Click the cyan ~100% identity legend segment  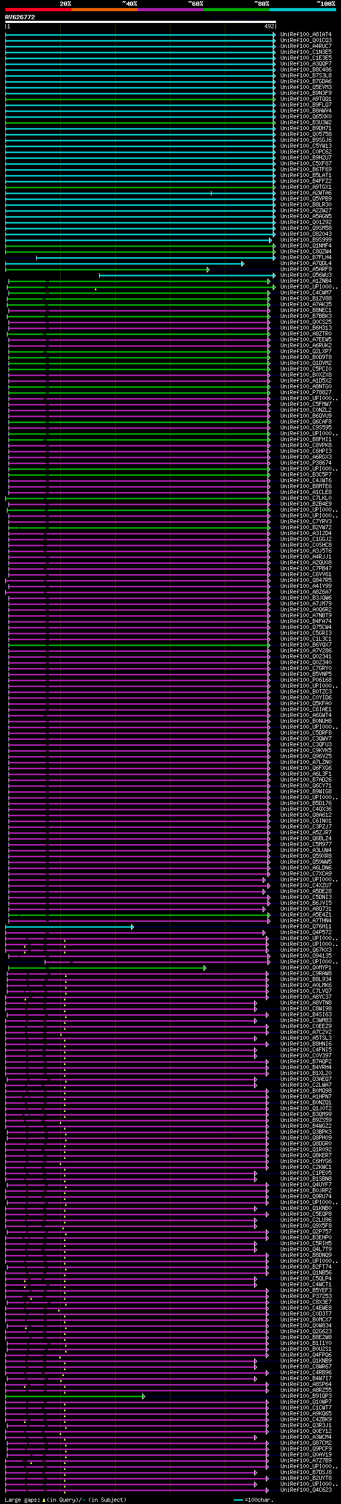point(303,10)
